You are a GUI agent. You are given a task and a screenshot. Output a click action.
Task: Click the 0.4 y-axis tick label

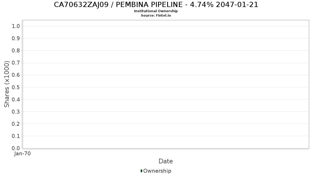(16, 99)
